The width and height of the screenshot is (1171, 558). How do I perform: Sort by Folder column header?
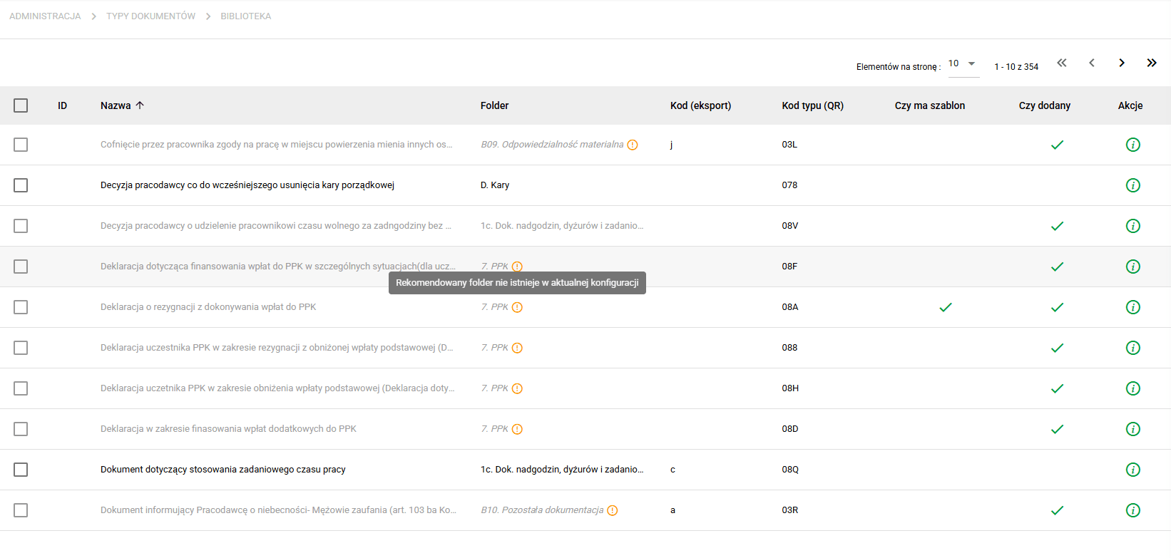point(494,105)
